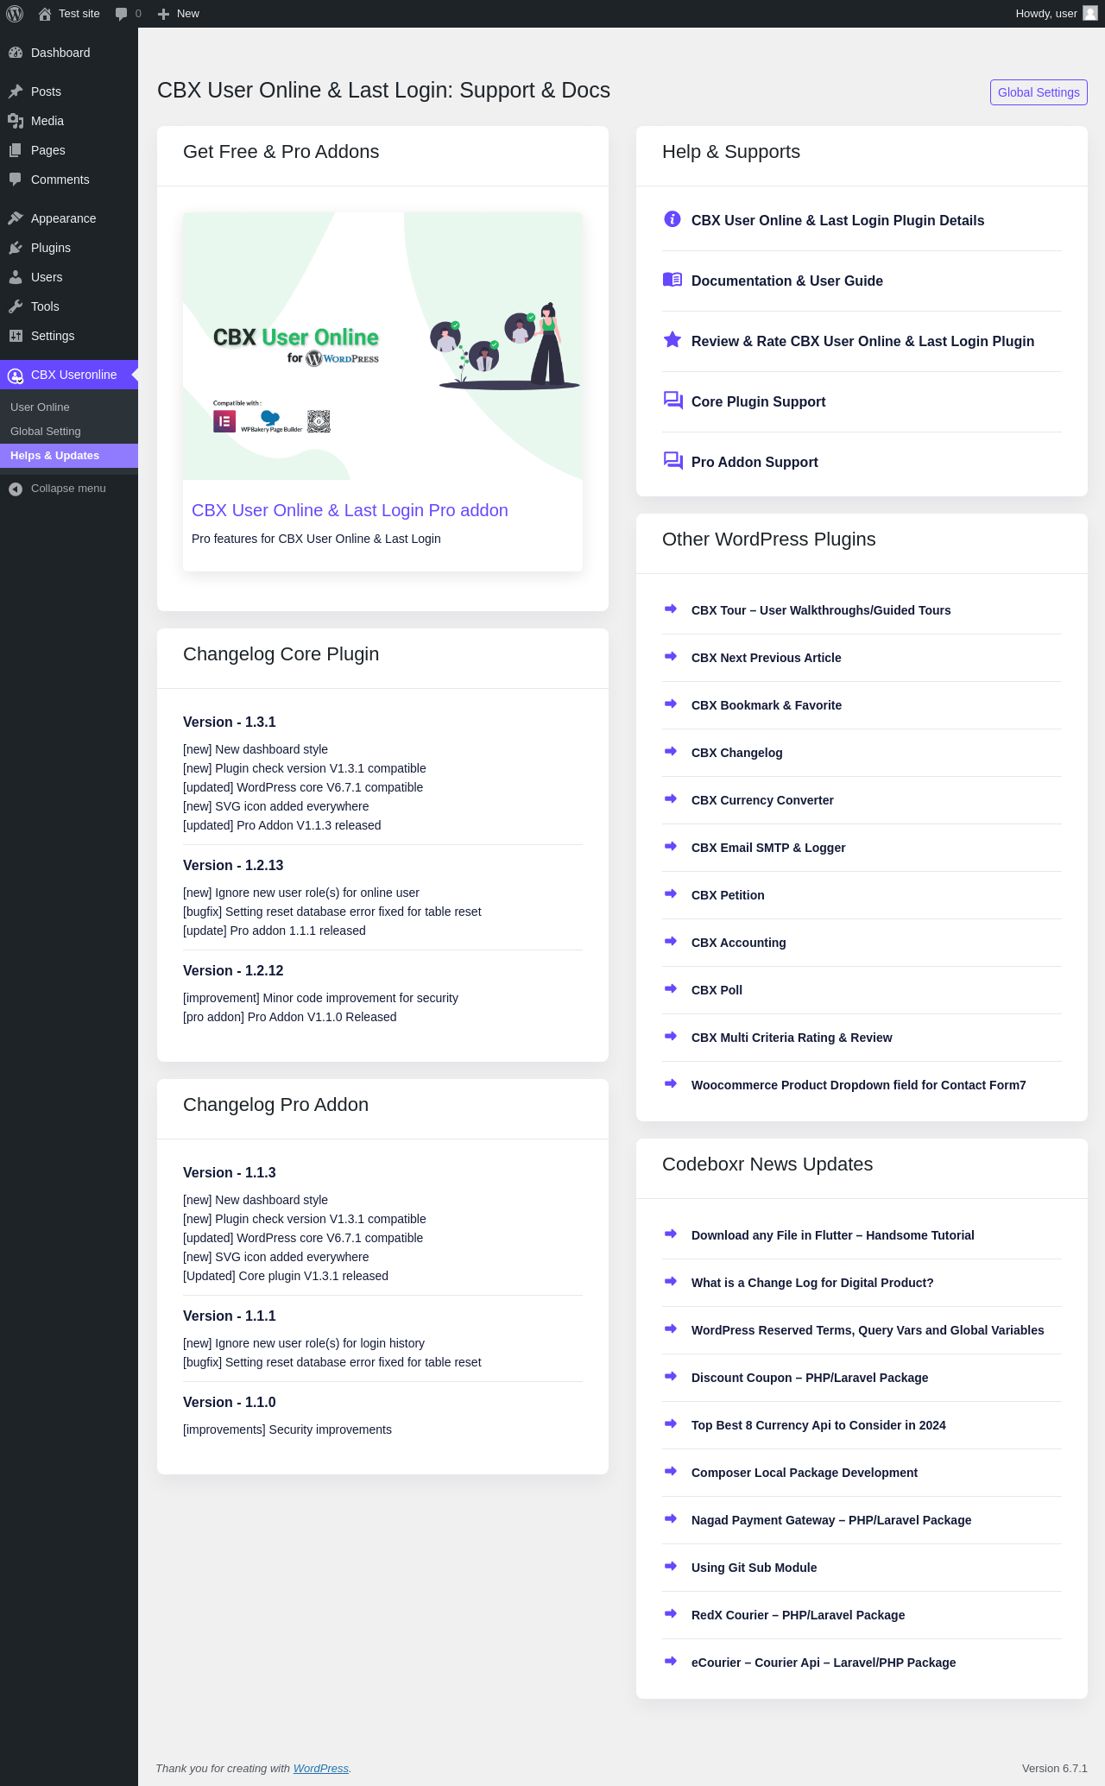Click the WordPress logo in admin bar

[x=15, y=14]
